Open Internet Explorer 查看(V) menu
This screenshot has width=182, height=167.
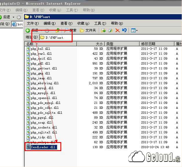point(38,10)
